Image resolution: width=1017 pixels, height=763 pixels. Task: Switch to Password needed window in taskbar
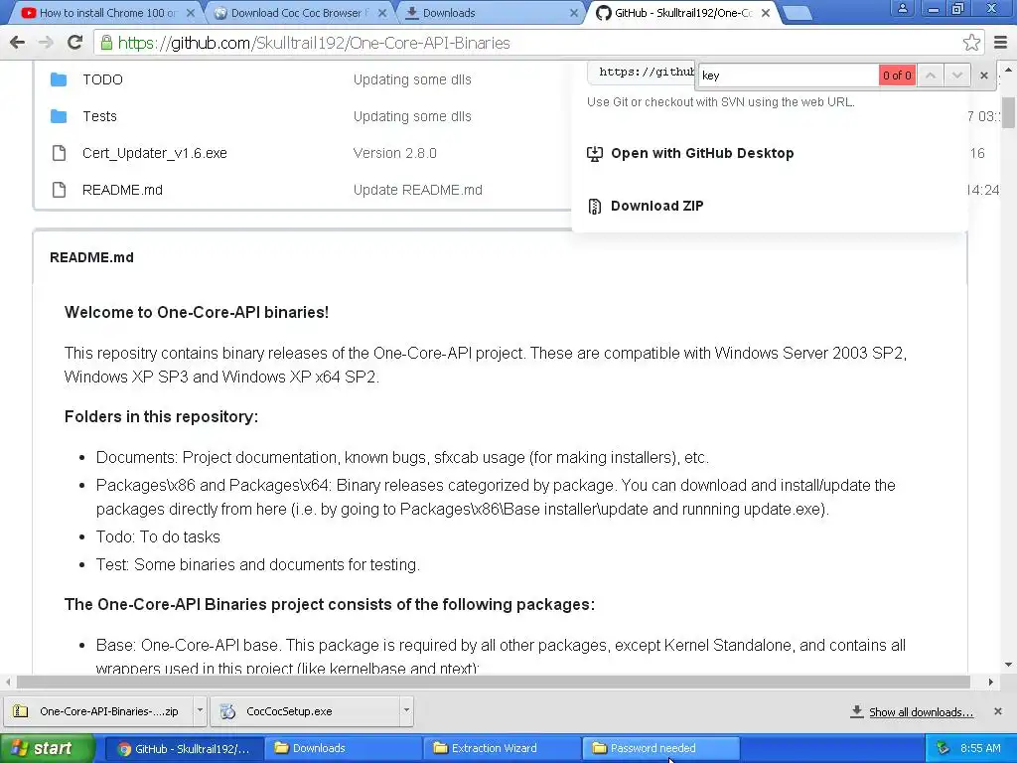click(661, 748)
